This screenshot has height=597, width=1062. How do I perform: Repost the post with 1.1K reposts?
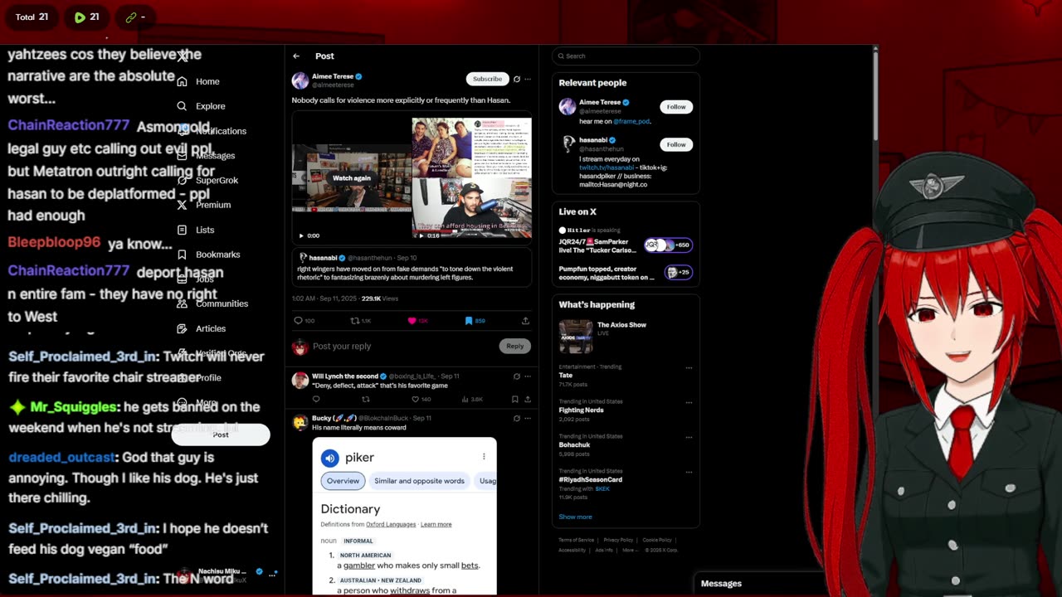pyautogui.click(x=360, y=321)
